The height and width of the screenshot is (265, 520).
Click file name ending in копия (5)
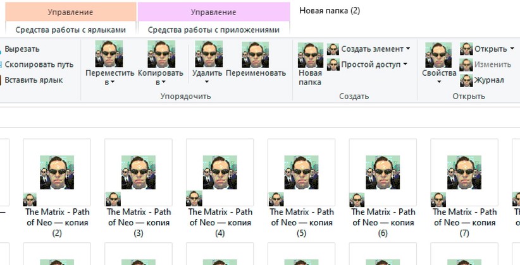(x=302, y=222)
